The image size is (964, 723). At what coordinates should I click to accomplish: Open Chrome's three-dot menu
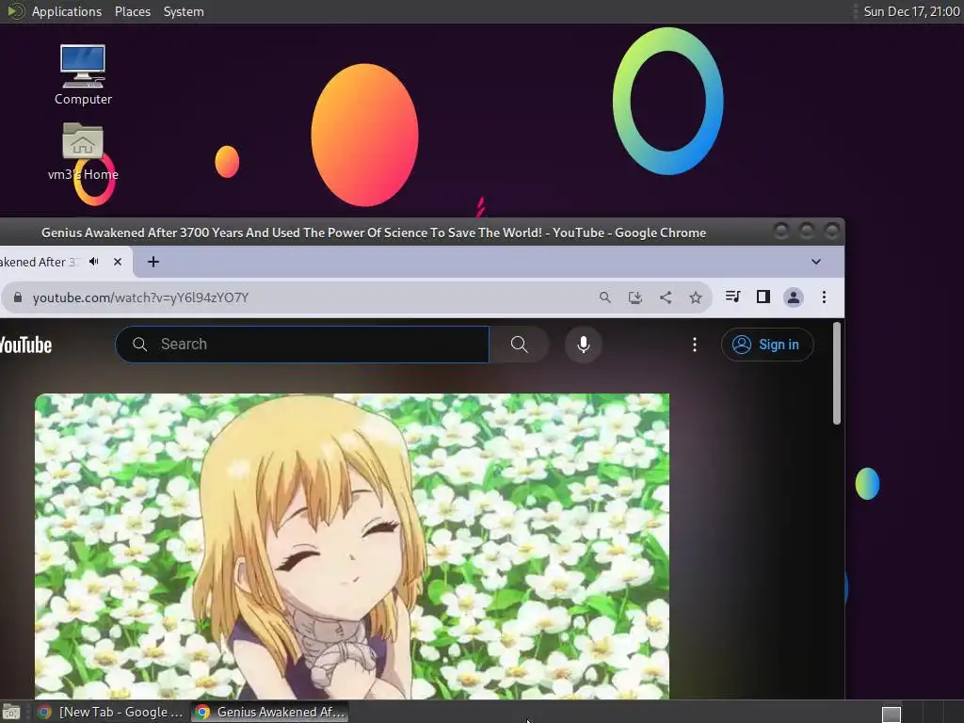click(x=824, y=297)
